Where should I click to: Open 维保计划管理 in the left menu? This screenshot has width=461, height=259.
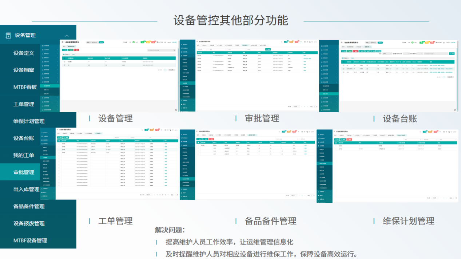[x=29, y=121]
